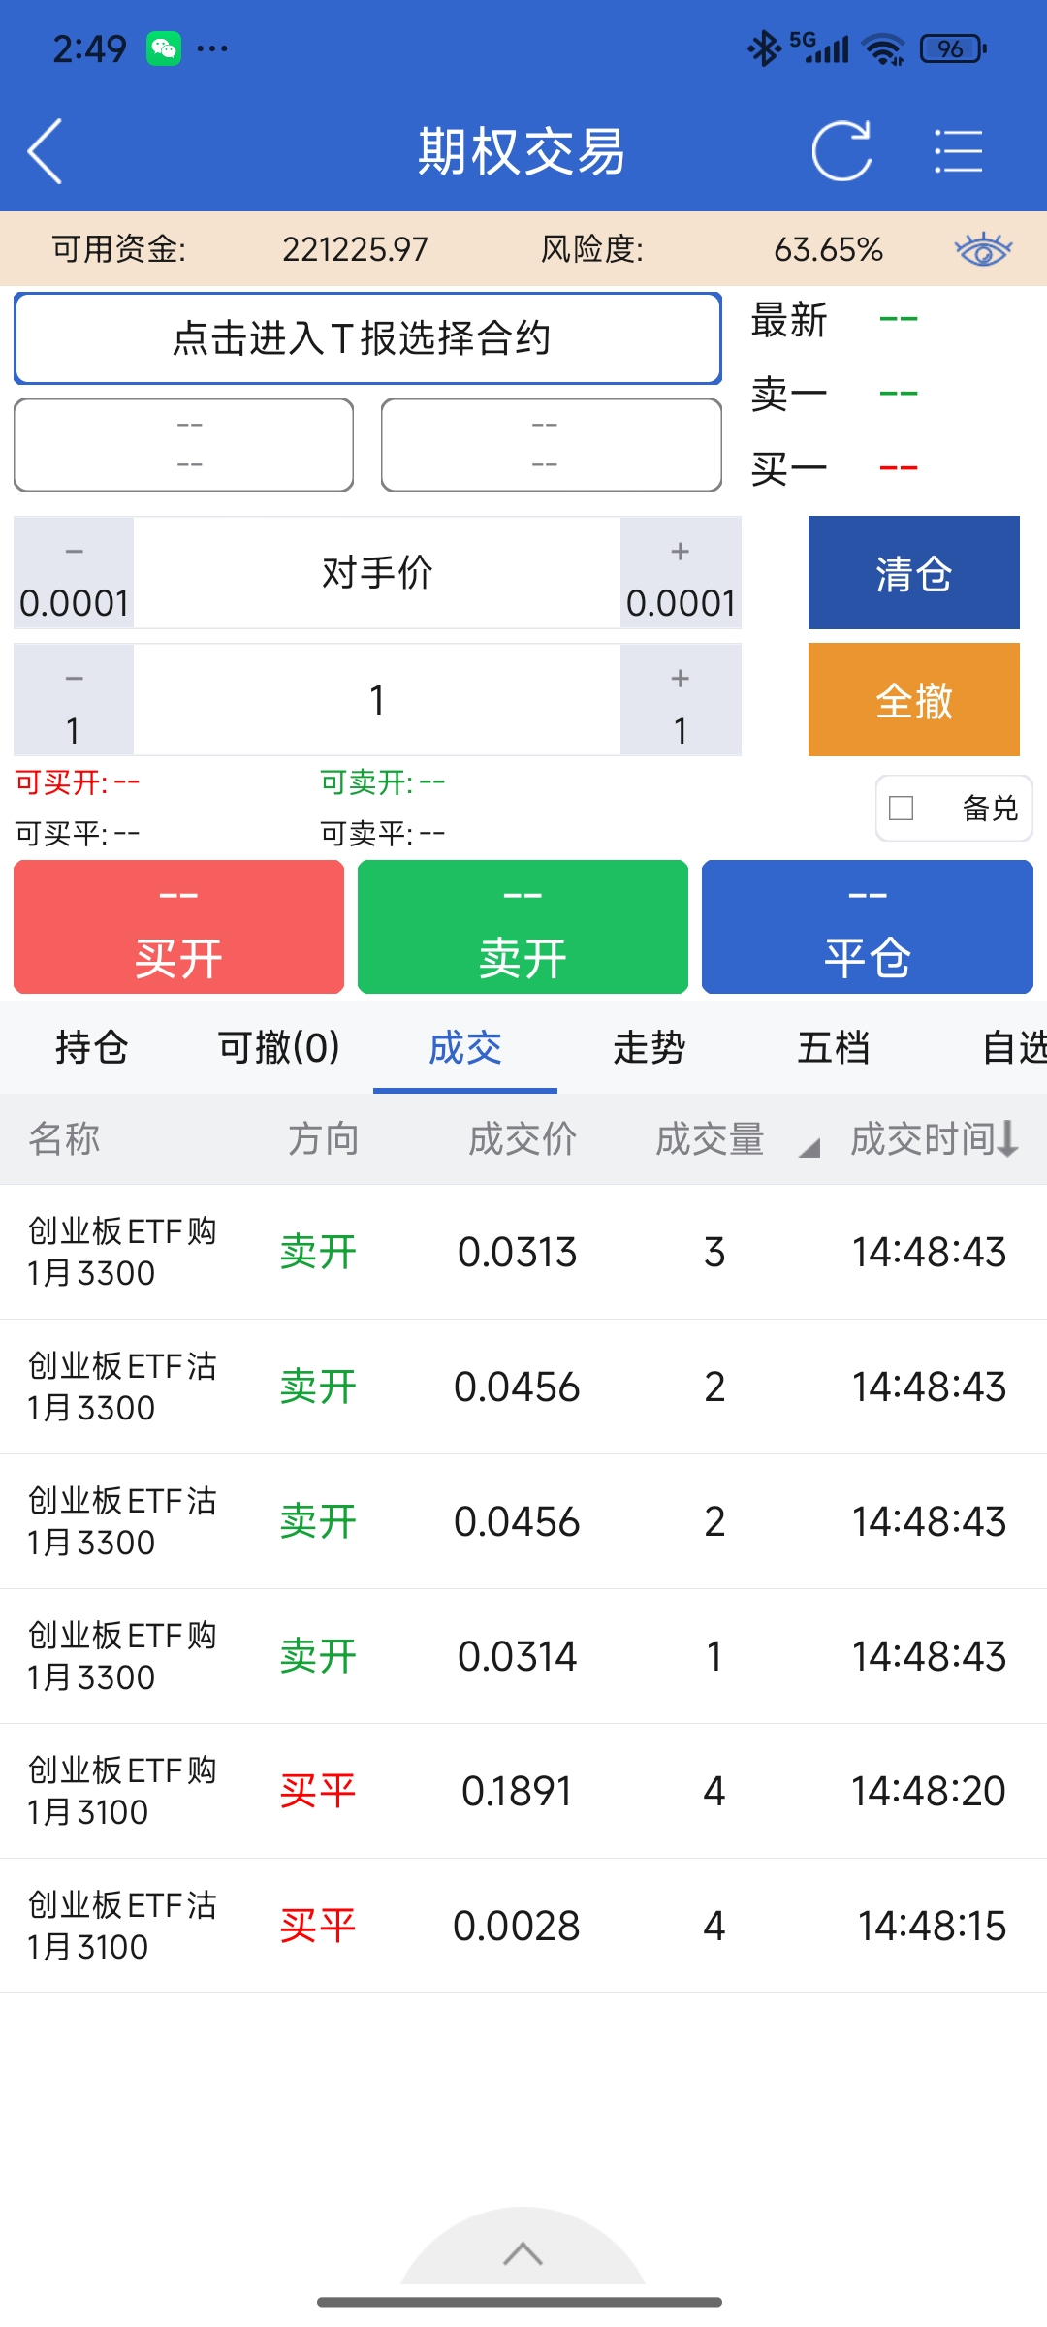The height and width of the screenshot is (2327, 1047).
Task: Tap the red 买开 button
Action: [179, 927]
